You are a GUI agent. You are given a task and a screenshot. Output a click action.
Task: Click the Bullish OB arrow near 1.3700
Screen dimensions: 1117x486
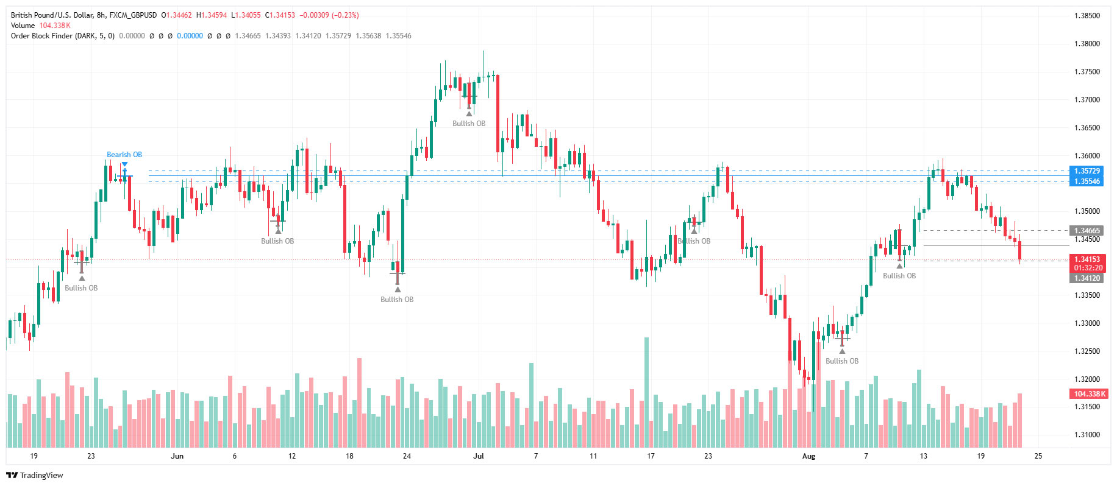[469, 113]
